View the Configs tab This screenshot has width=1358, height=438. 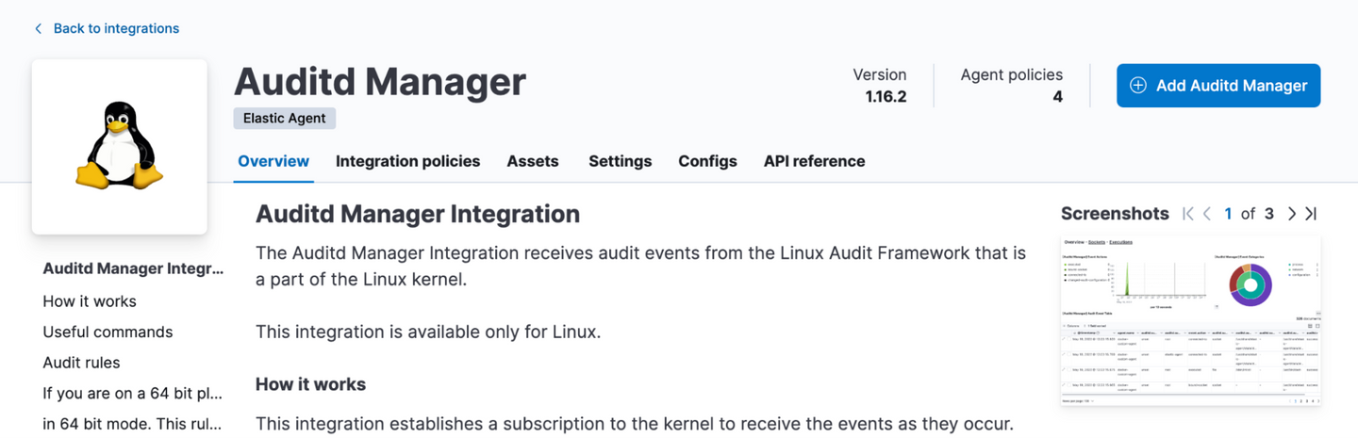tap(707, 161)
